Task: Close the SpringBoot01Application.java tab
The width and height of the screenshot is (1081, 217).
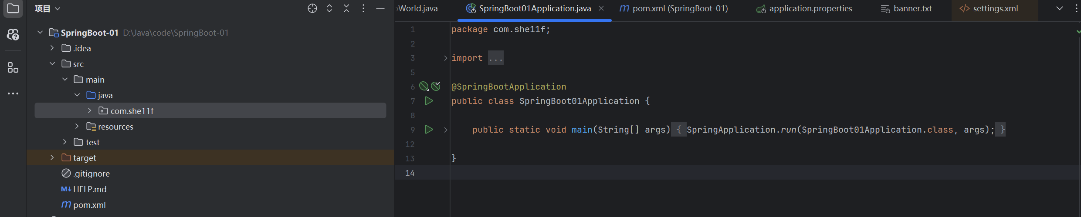Action: point(601,8)
